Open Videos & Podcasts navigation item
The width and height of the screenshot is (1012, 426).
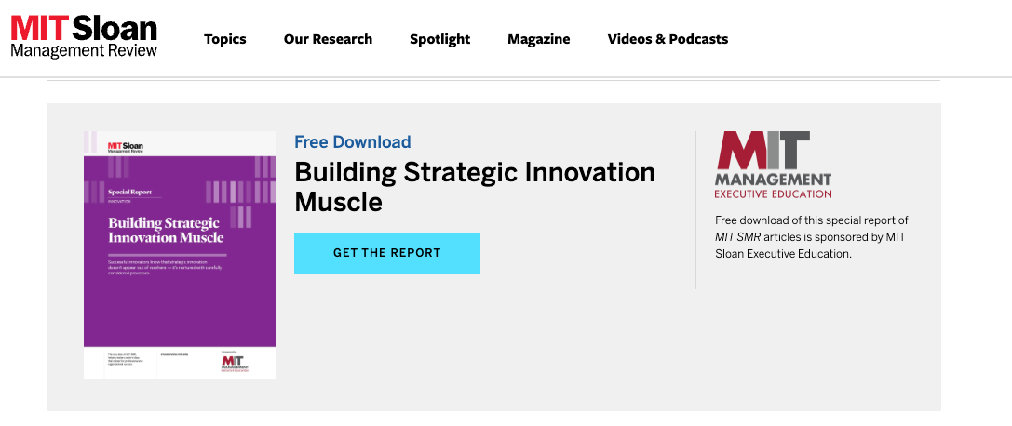(668, 39)
